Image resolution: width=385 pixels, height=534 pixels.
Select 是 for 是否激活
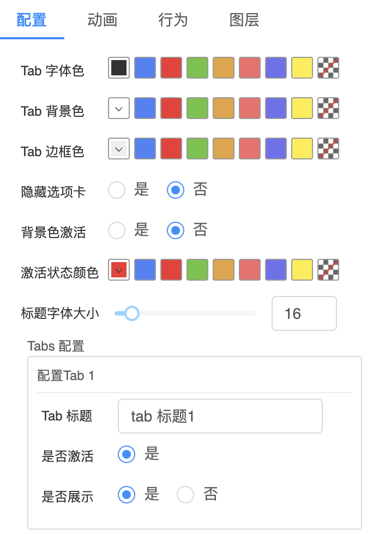click(127, 454)
